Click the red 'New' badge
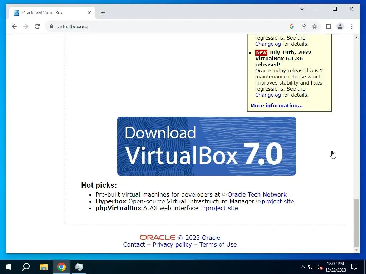The width and height of the screenshot is (366, 274). point(261,52)
